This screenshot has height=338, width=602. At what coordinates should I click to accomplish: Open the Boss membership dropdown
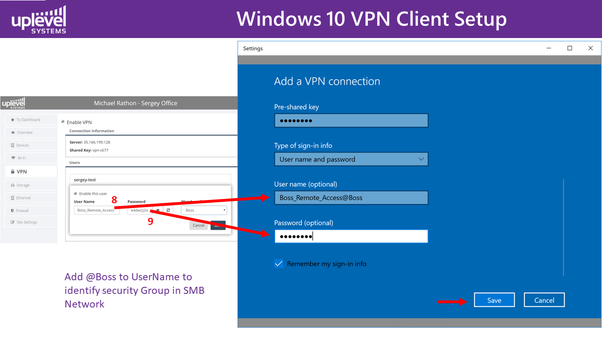204,210
